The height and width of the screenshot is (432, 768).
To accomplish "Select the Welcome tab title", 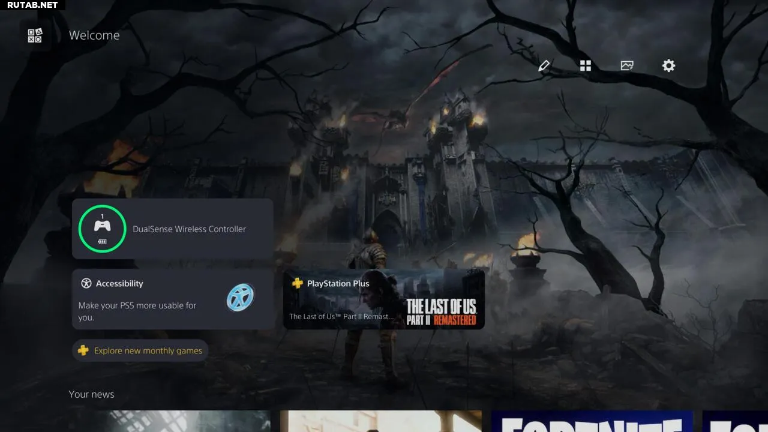I will pyautogui.click(x=94, y=35).
